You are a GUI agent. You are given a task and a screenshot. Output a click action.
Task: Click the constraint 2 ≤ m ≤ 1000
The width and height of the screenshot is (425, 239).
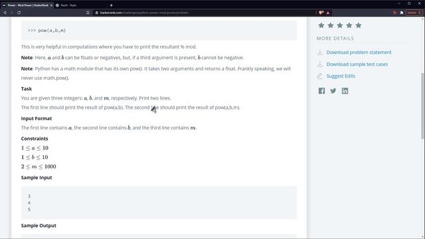point(39,167)
